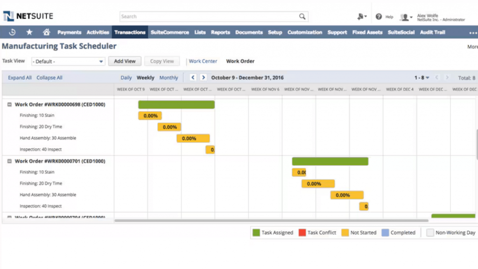Image resolution: width=478 pixels, height=269 pixels.
Task: Collapse Work Order #WRK00000701
Action: pos(9,161)
